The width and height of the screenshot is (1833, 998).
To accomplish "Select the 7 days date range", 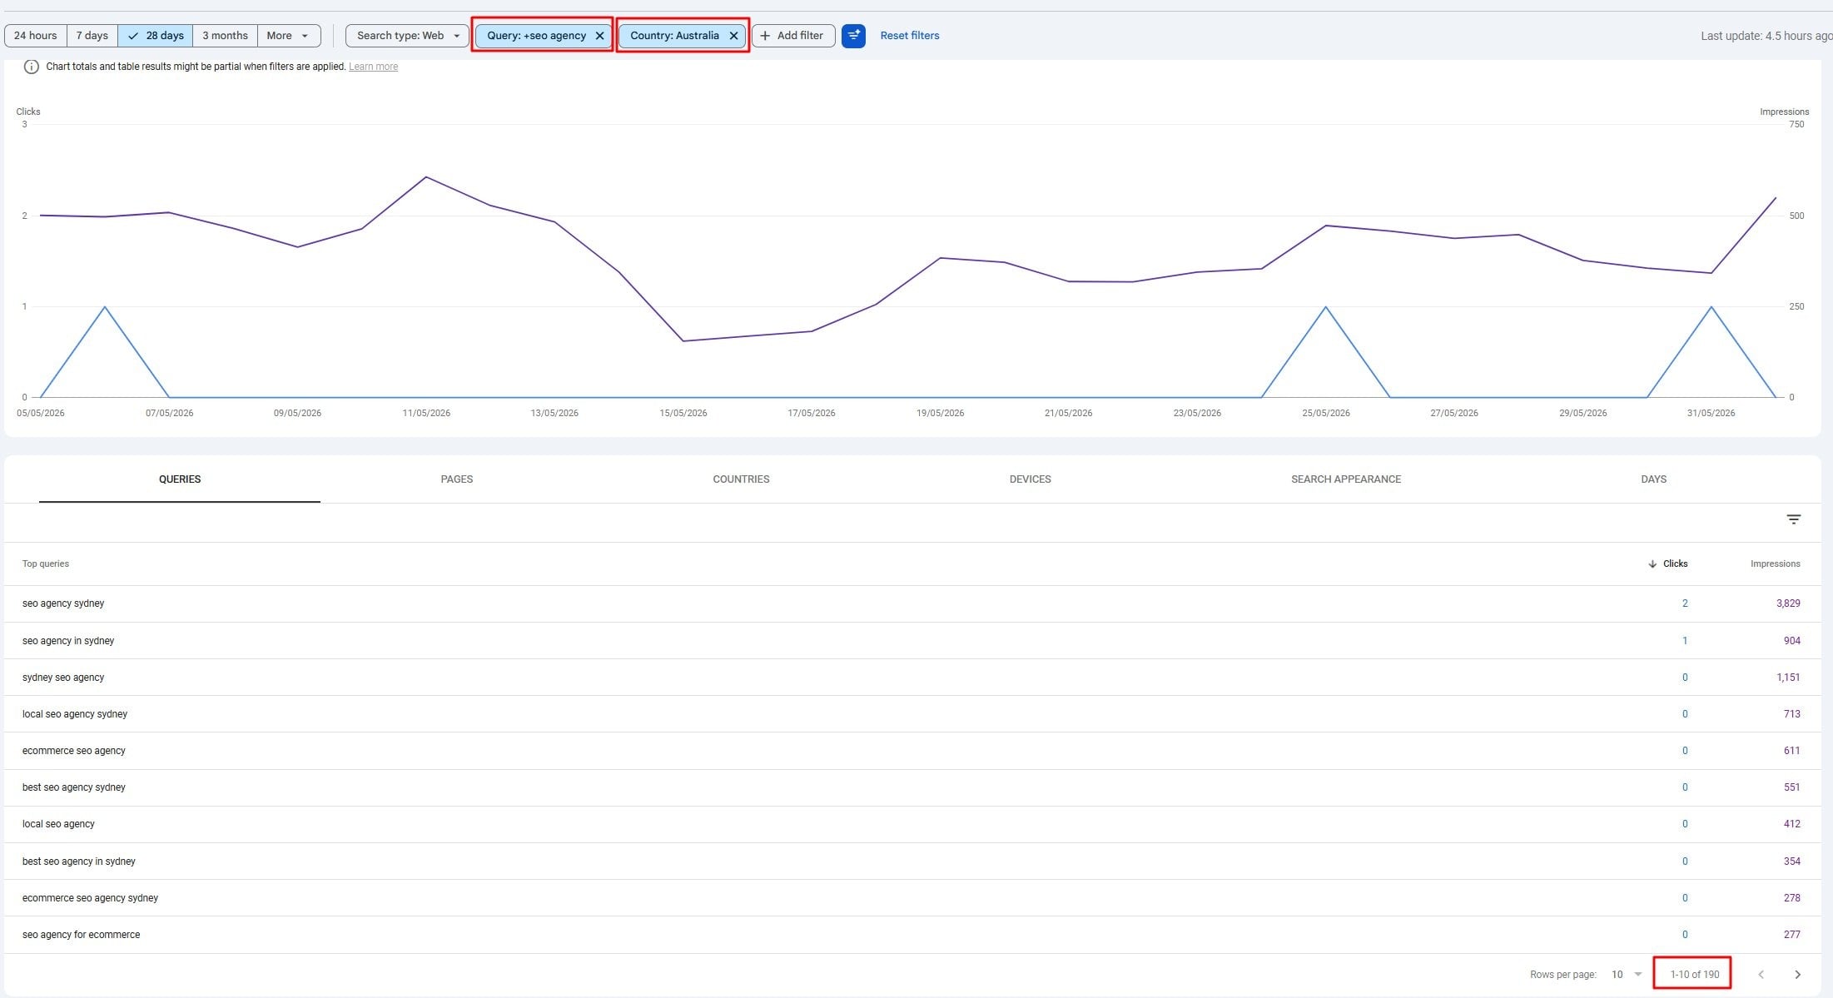I will (92, 36).
